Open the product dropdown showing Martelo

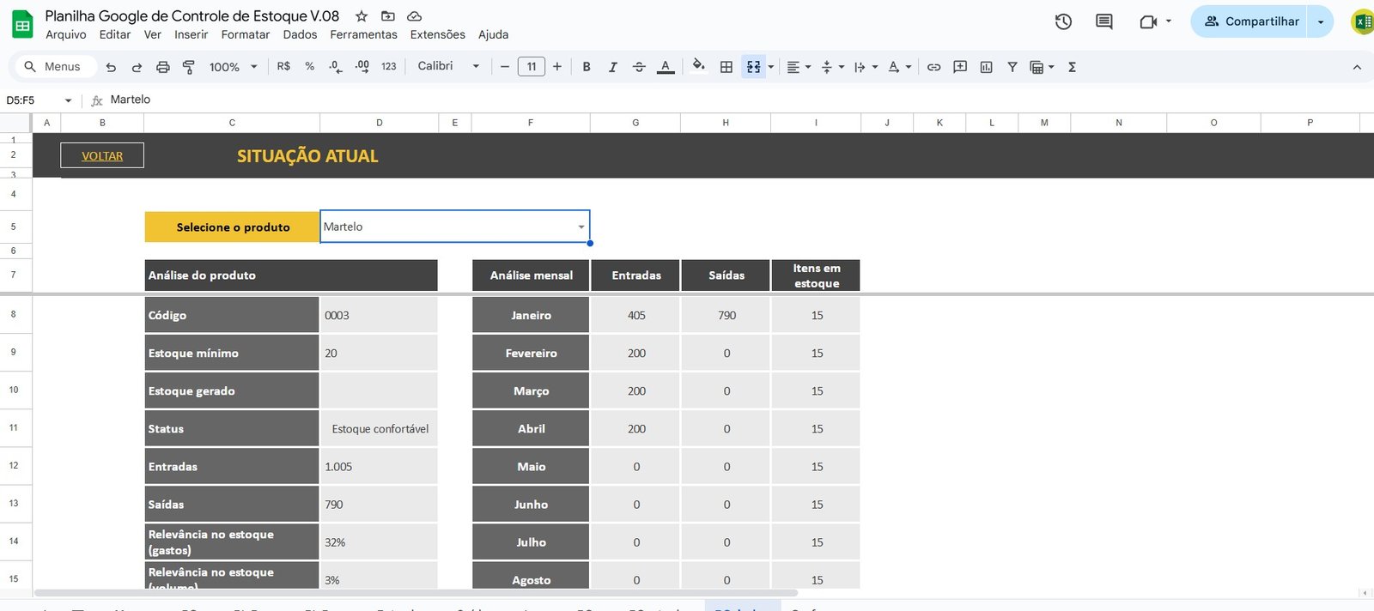point(581,227)
